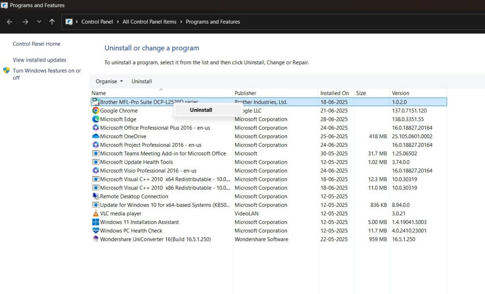Image resolution: width=485 pixels, height=294 pixels.
Task: Click the Update for Windows 10 icon
Action: pos(96,205)
